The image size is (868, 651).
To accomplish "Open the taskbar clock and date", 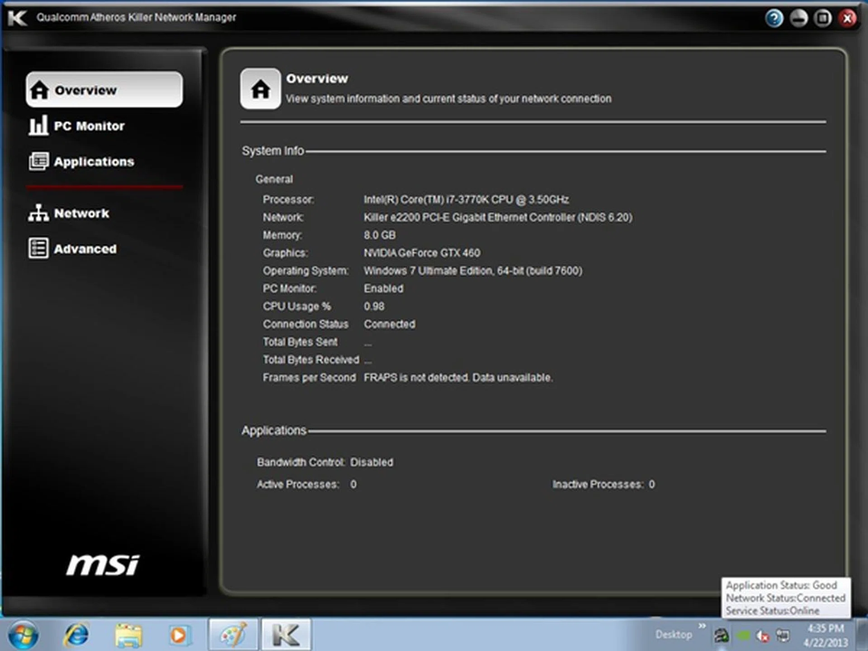I will (x=826, y=635).
